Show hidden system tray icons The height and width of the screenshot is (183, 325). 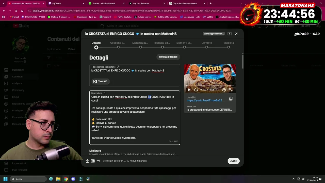point(294,179)
